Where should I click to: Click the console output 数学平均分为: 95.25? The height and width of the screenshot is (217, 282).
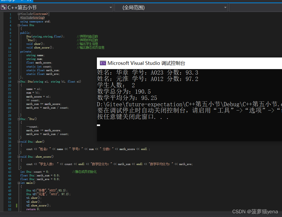(127, 98)
